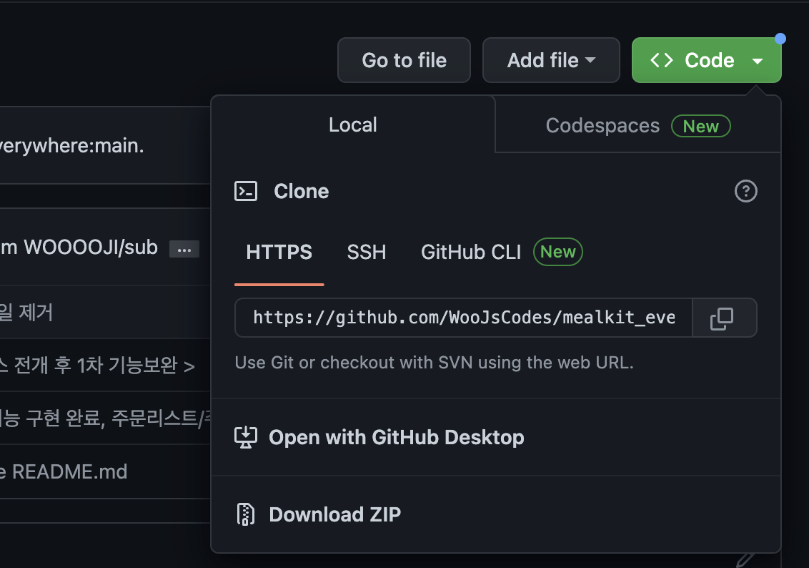Click the 'Clone' section heading text
The image size is (809, 568).
pyautogui.click(x=302, y=191)
